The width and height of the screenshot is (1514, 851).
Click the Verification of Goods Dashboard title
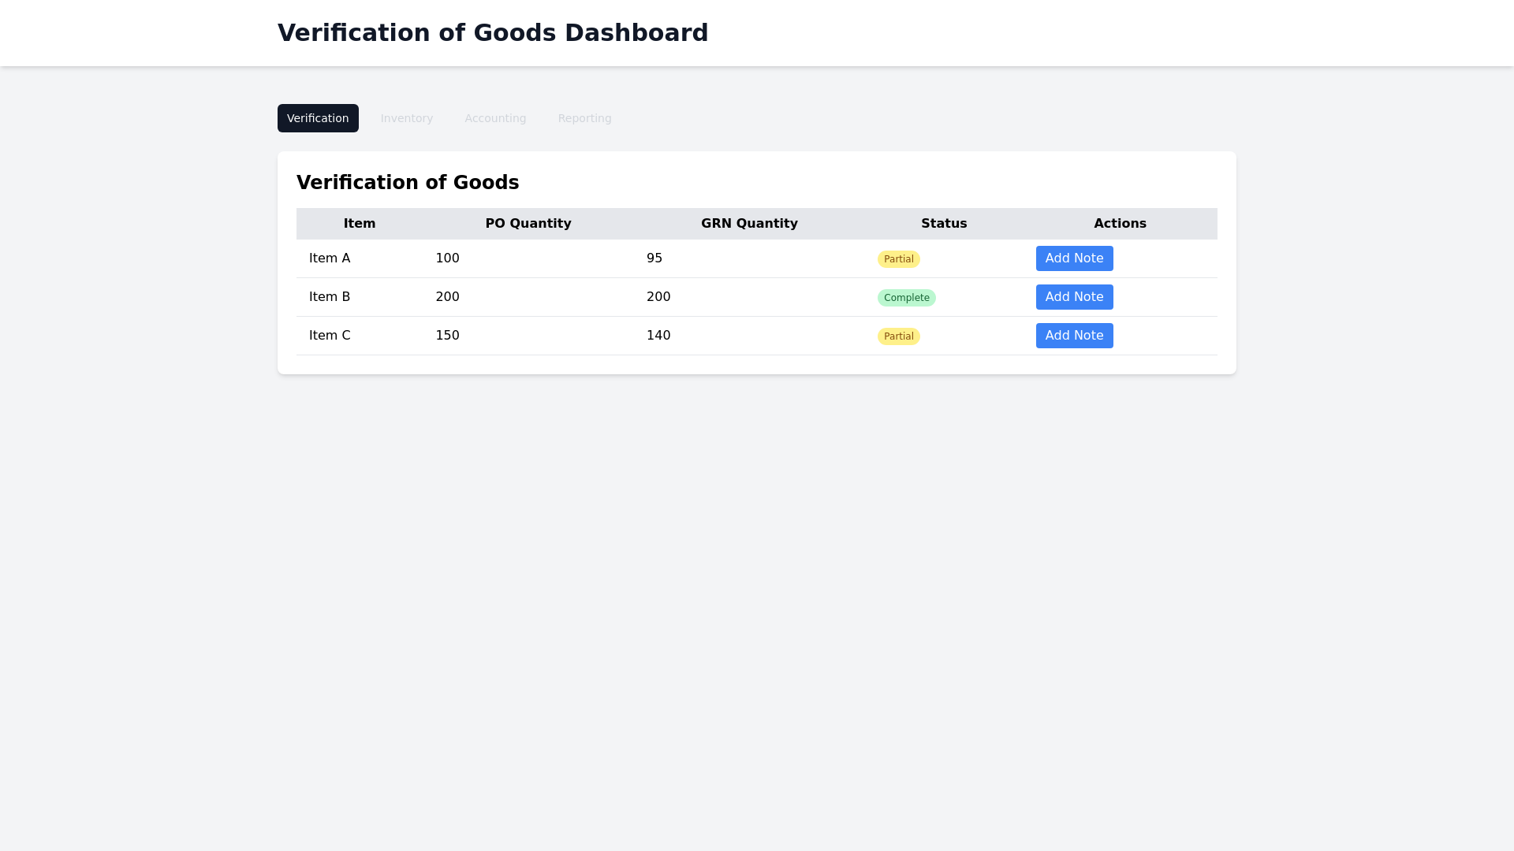point(493,33)
